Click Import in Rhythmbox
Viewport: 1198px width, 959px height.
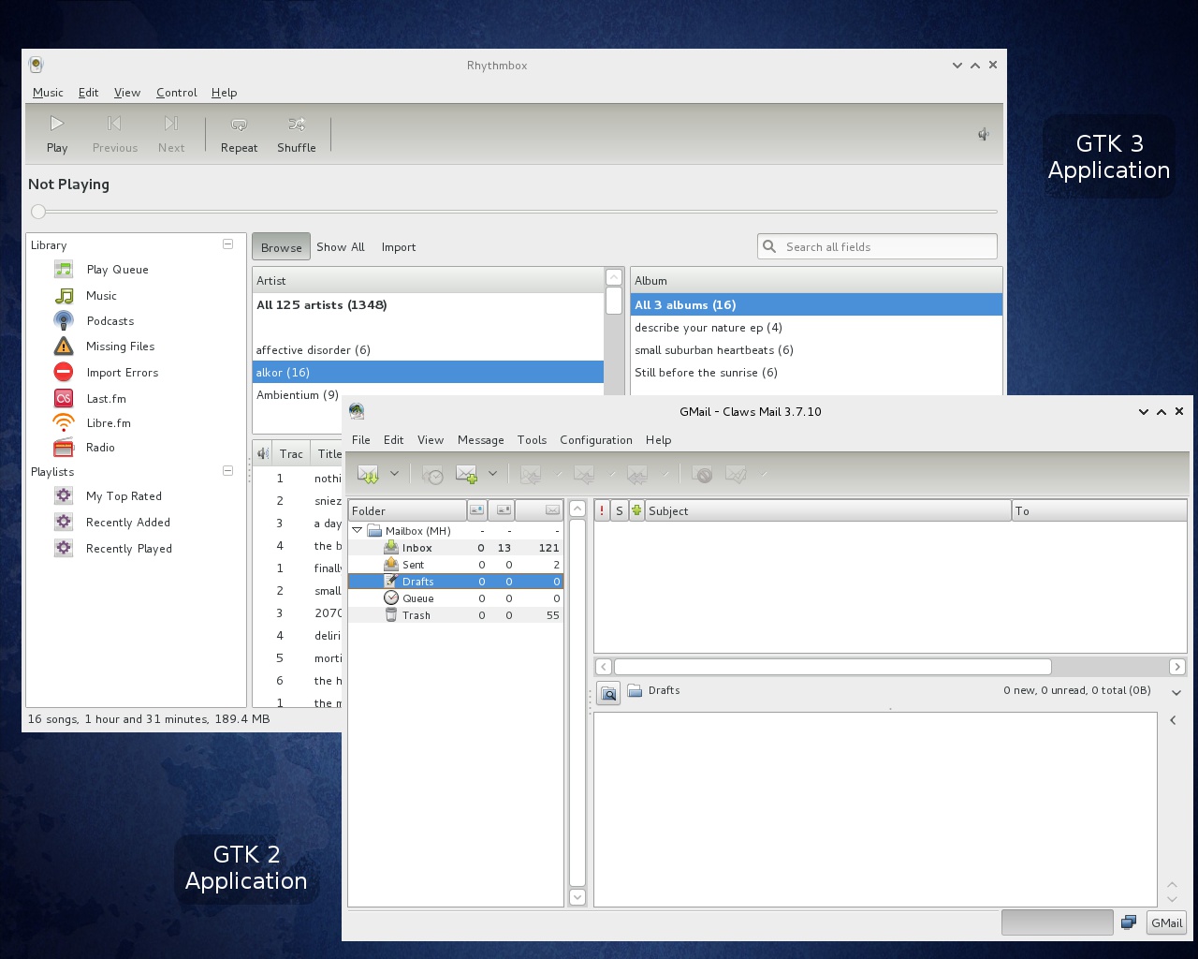pyautogui.click(x=399, y=247)
